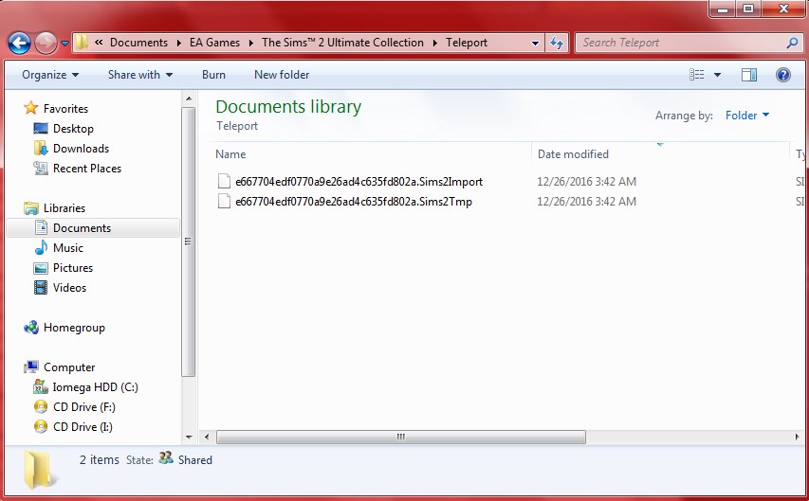Open the Organize menu
This screenshot has width=809, height=501.
50,75
